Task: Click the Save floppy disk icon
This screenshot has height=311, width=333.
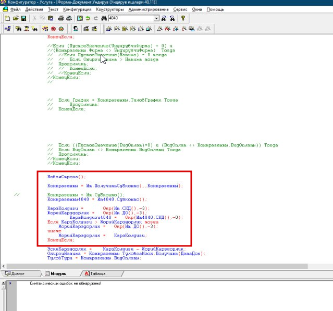Action: 23,18
